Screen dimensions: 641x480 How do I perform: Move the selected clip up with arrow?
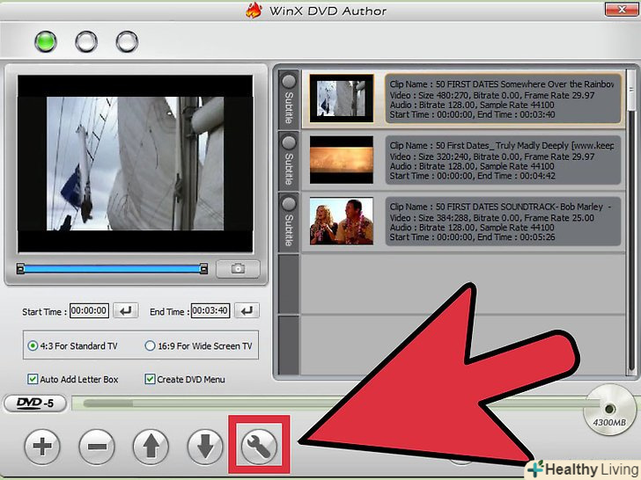pos(151,446)
